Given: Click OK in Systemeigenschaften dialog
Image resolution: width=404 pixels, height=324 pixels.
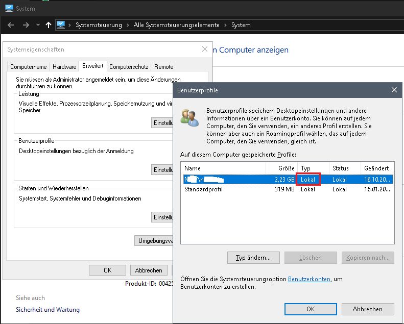Looking at the screenshot, I should (107, 270).
